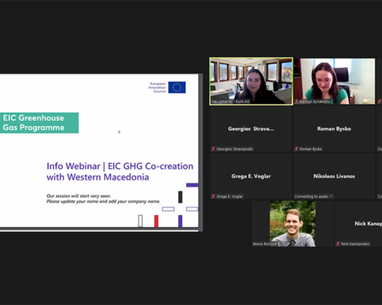Screen dimensions: 382x305
Task: Click muted microphone icon beside Roman Bysko
Action: (x=297, y=149)
